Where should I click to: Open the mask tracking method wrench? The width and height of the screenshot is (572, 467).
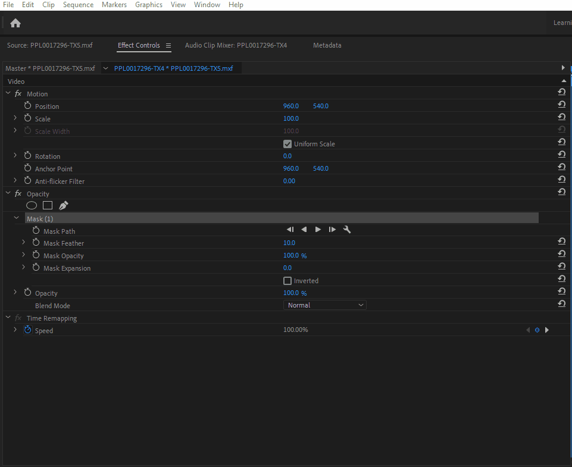tap(346, 229)
